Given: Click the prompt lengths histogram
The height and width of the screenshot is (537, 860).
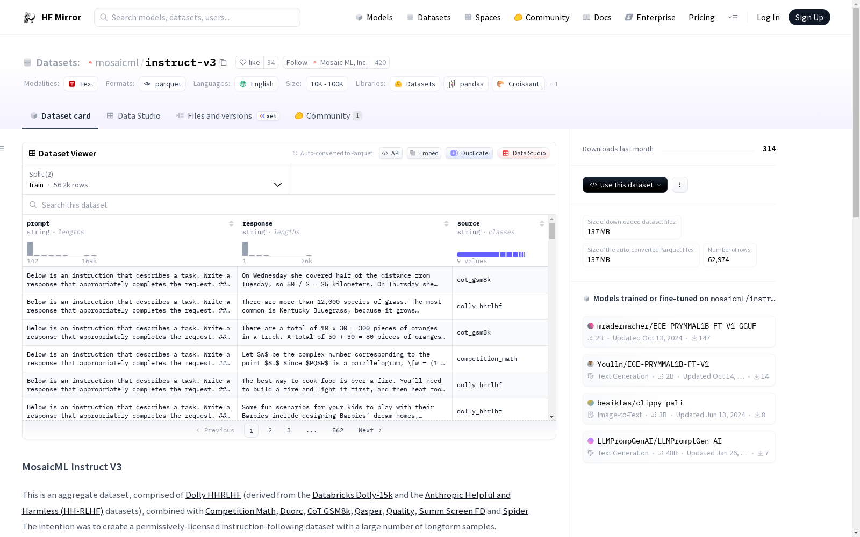Looking at the screenshot, I should [62, 249].
